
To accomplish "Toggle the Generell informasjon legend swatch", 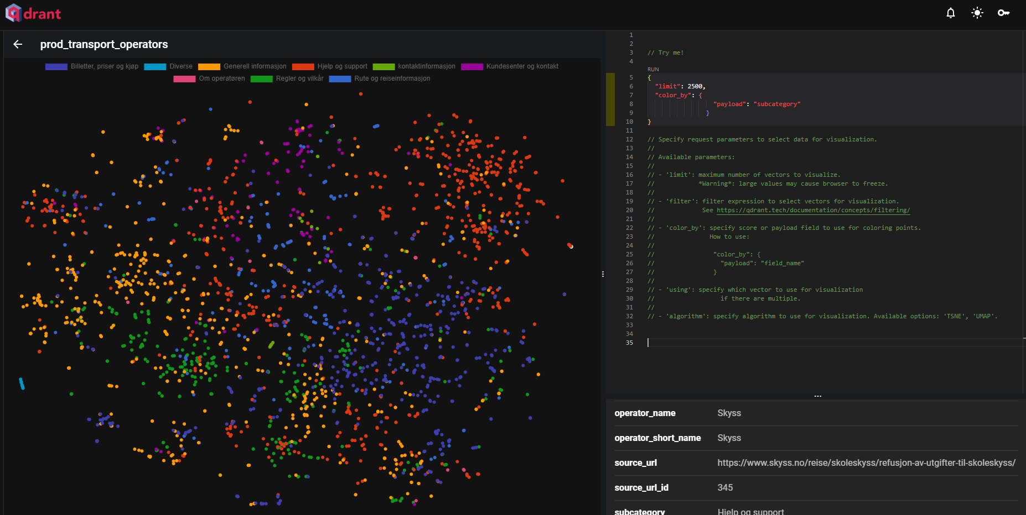I will point(209,66).
